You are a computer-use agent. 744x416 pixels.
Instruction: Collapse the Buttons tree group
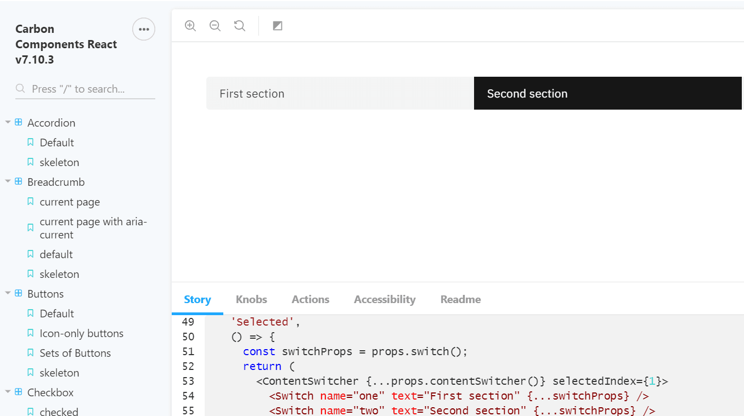8,293
